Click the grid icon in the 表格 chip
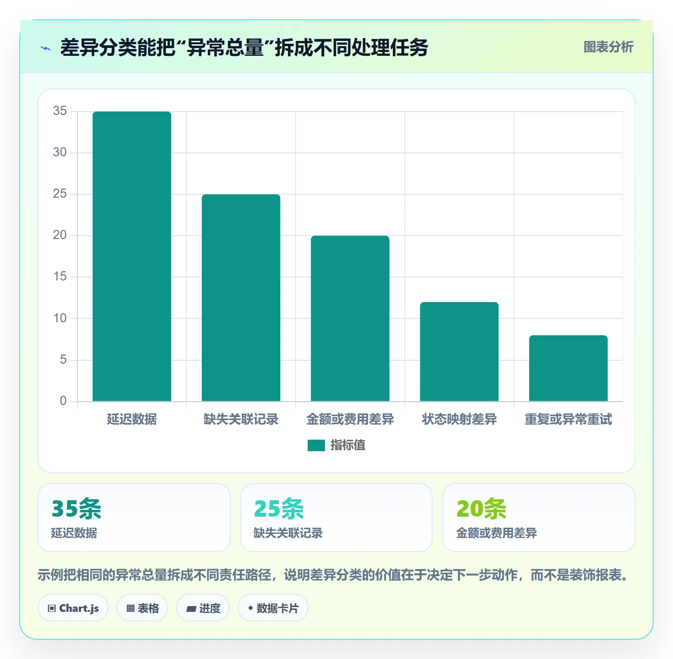The width and height of the screenshot is (673, 659). (x=130, y=608)
